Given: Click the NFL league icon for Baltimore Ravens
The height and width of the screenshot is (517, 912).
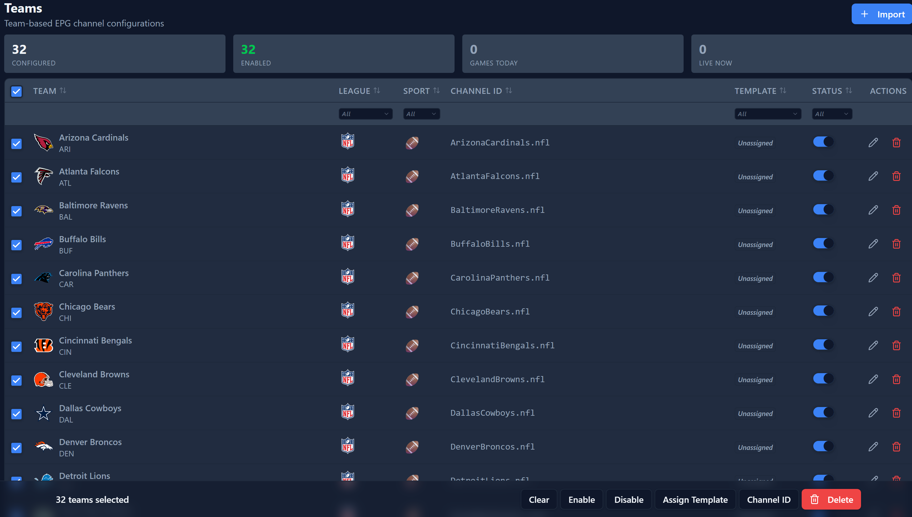Looking at the screenshot, I should 347,209.
